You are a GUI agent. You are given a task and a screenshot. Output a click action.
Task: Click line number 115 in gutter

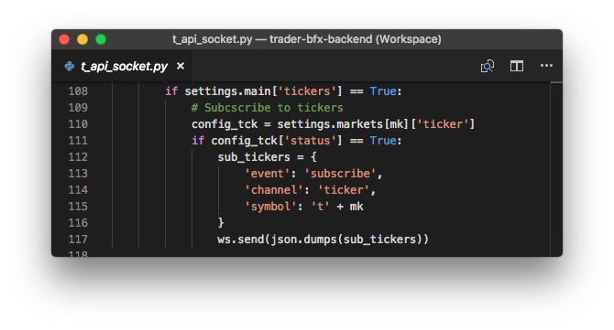click(78, 207)
